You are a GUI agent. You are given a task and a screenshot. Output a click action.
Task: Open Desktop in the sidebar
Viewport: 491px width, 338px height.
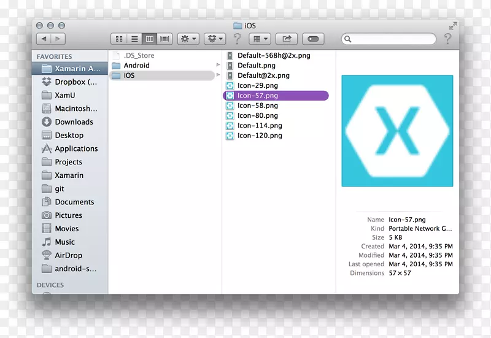pyautogui.click(x=70, y=135)
